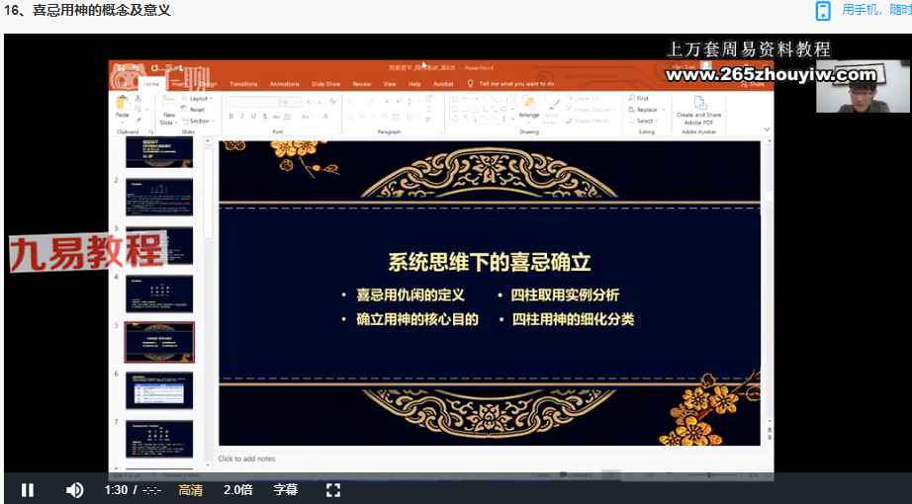Screen dimensions: 912x504
Task: Toggle Bold formatting in Font group
Action: point(229,116)
